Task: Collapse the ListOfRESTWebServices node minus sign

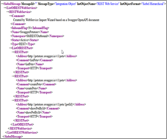Action: (4, 8)
